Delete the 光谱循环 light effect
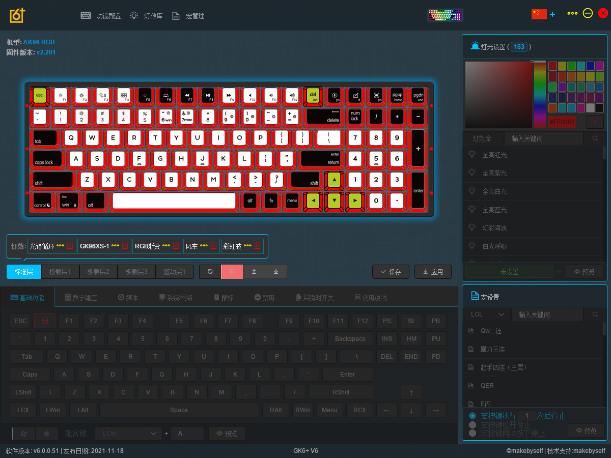The height and width of the screenshot is (458, 611). point(70,246)
